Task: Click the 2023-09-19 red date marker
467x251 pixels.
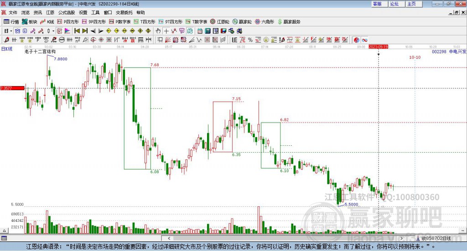Action: (378, 46)
